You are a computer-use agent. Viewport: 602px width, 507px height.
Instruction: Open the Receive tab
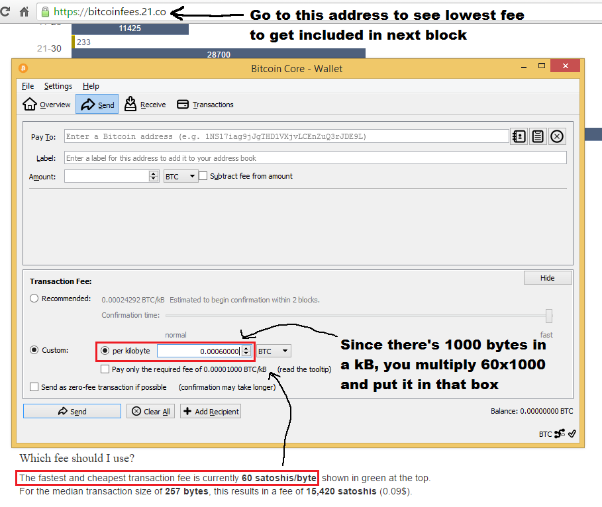[145, 105]
